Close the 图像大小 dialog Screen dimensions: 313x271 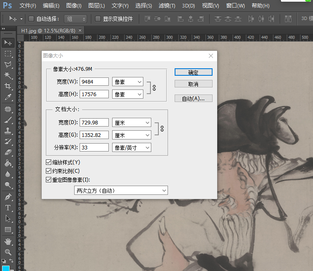pos(211,56)
